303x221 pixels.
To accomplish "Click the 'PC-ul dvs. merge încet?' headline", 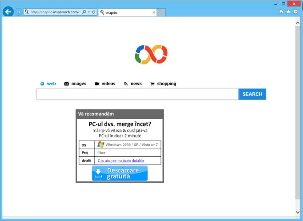I will pos(120,124).
